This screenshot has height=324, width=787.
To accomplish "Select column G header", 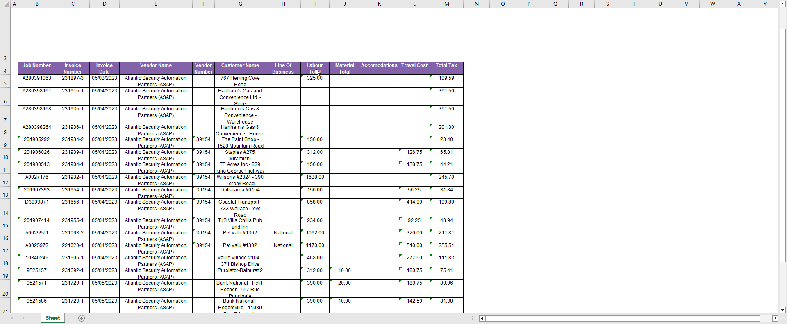I will click(x=240, y=4).
